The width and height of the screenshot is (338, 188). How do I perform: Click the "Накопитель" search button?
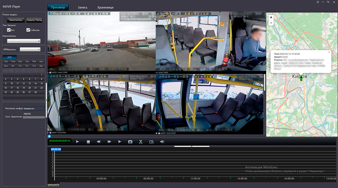[x=15, y=20]
